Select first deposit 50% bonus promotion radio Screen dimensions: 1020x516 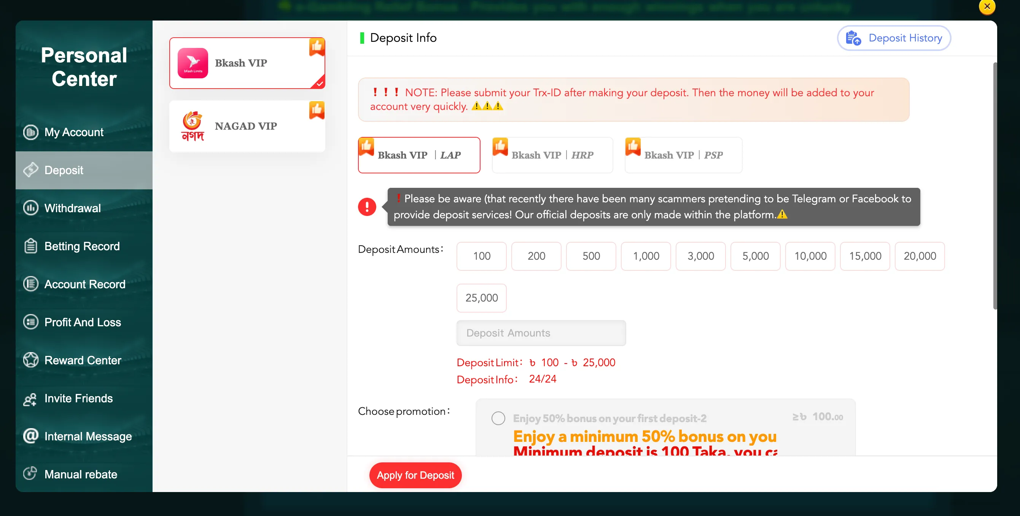498,418
